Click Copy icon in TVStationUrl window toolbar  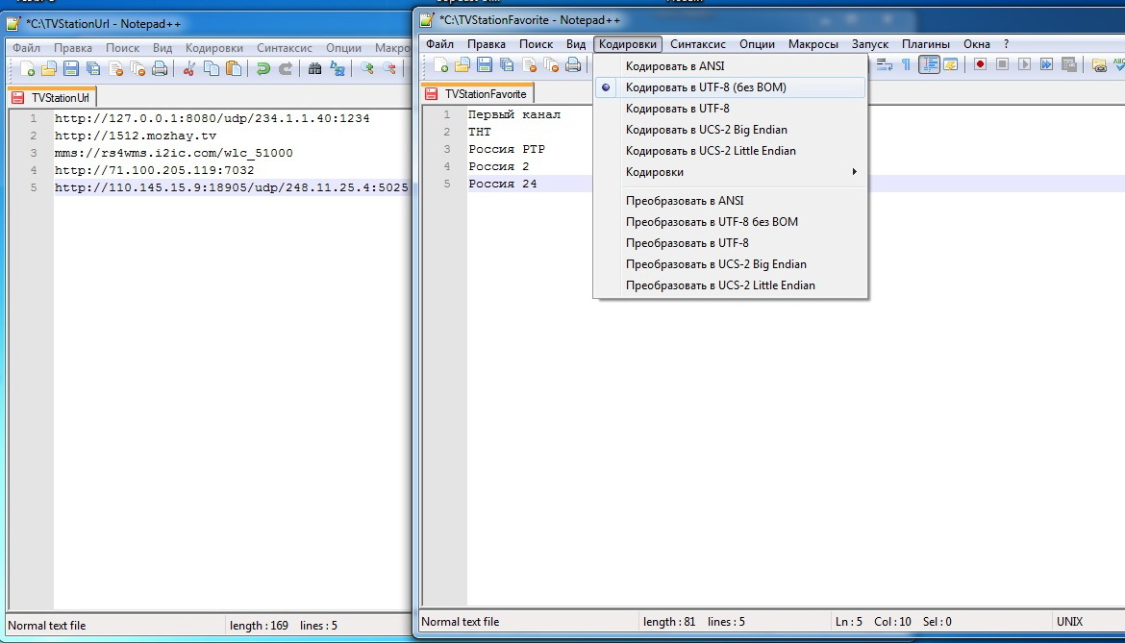tap(212, 69)
